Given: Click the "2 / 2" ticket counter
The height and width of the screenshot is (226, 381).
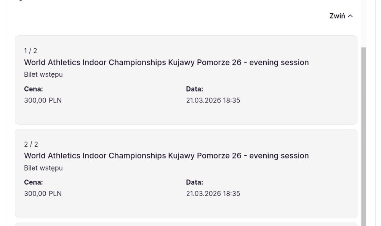Looking at the screenshot, I should pyautogui.click(x=31, y=144).
